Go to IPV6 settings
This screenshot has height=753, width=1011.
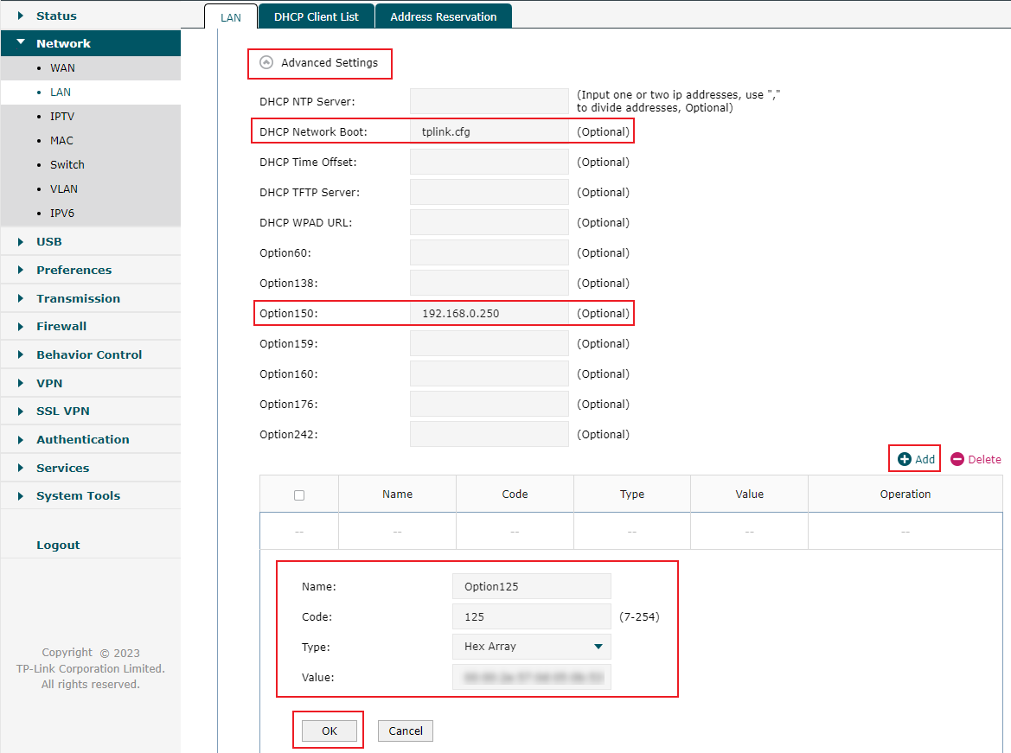(x=60, y=213)
